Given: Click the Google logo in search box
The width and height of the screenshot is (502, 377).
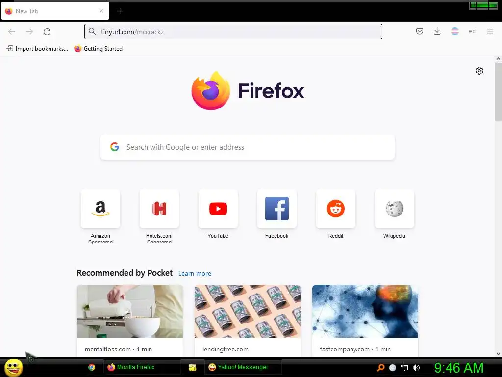Looking at the screenshot, I should 115,147.
